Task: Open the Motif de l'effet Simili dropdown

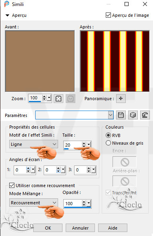Action: pyautogui.click(x=34, y=144)
